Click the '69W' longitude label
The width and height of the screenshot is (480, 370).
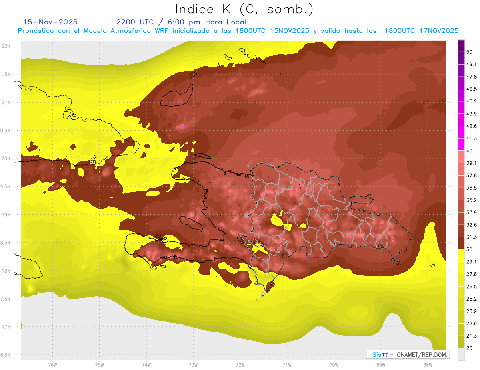381,365
